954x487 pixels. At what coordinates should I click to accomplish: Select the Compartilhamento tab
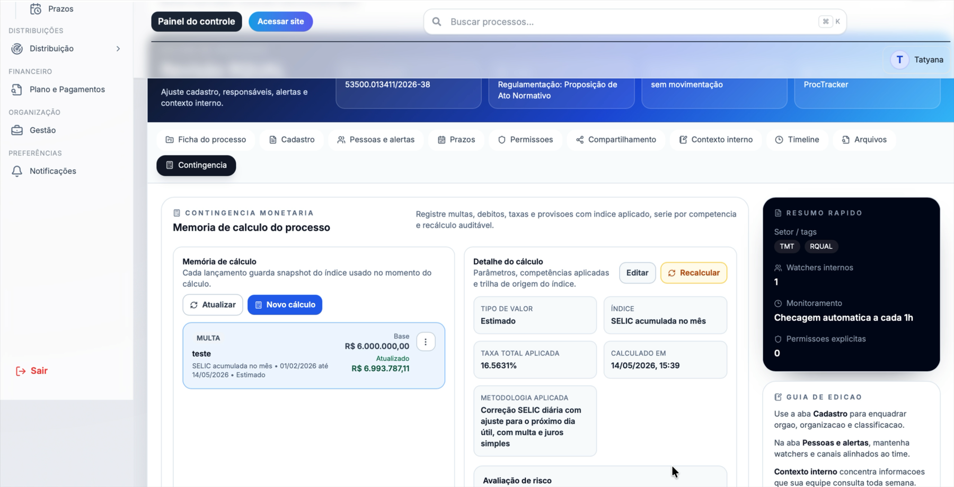pos(616,140)
